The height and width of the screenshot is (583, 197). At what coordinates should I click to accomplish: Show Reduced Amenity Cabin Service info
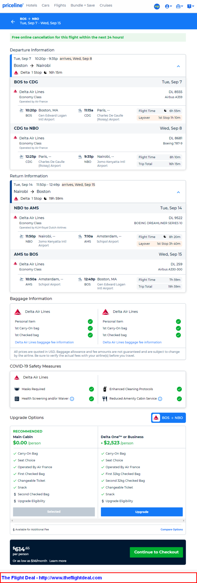160,399
